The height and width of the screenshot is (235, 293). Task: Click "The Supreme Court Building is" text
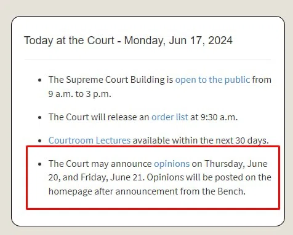[x=111, y=80]
